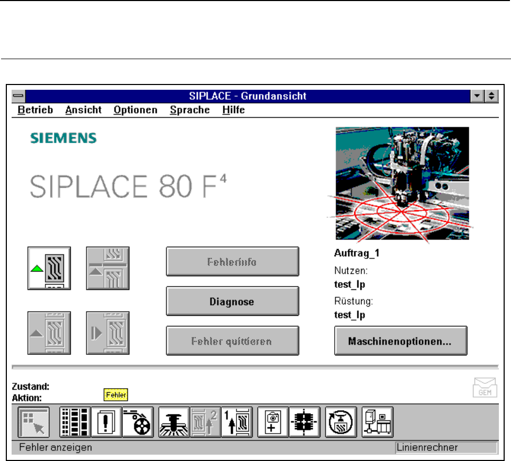Viewport: 511px width, 461px height.
Task: Select the mouse pointer grid toolbar icon
Action: [x=34, y=422]
